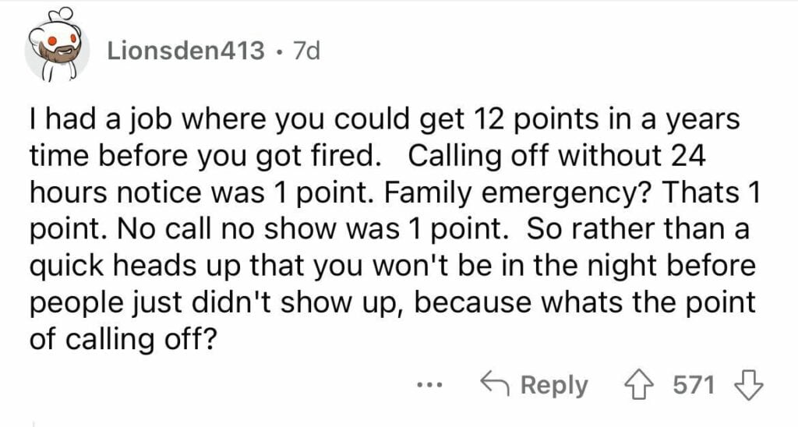Click the text "So rather than a"
The width and height of the screenshot is (798, 427).
pos(637,229)
